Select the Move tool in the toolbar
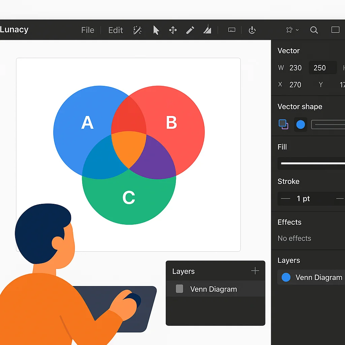Image resolution: width=345 pixels, height=345 pixels. pyautogui.click(x=173, y=30)
